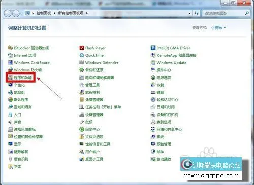254x185 pixels.
Task: Open the 邮件 mail icon
Action: (153, 152)
